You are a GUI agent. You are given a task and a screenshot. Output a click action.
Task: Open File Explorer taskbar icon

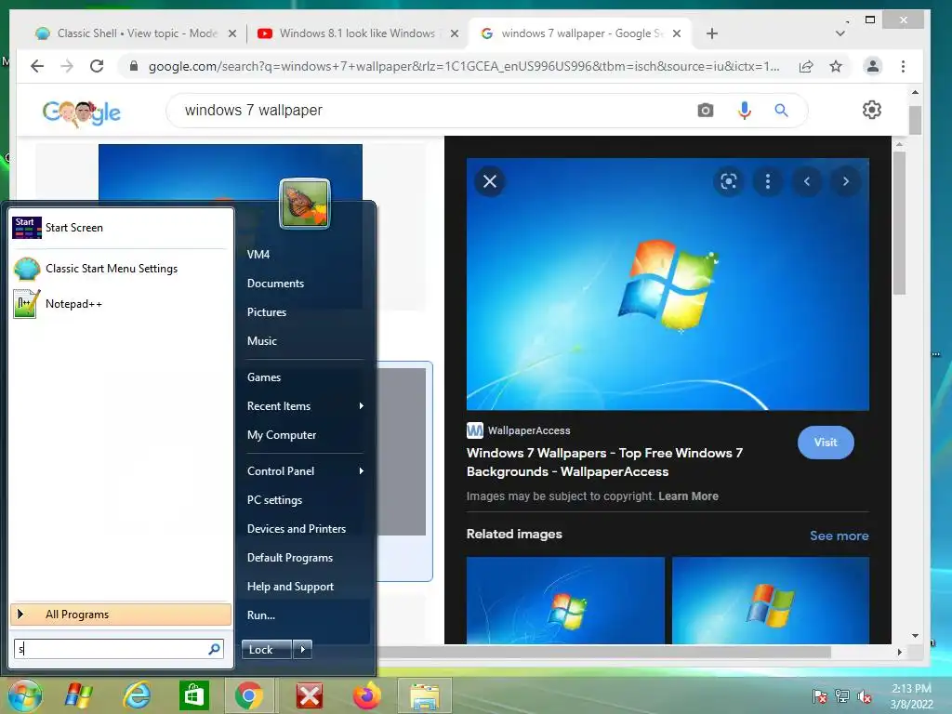[x=425, y=695]
